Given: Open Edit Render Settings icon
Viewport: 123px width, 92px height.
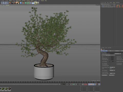Looking at the screenshot, I should 18,3.
